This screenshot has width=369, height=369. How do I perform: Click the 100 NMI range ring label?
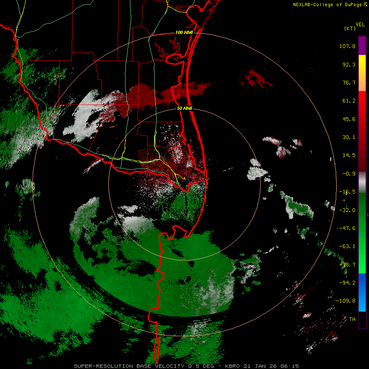[x=184, y=32]
